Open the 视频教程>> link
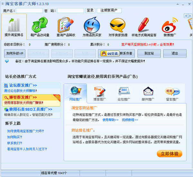This screenshot has width=193, height=177. coord(130,120)
